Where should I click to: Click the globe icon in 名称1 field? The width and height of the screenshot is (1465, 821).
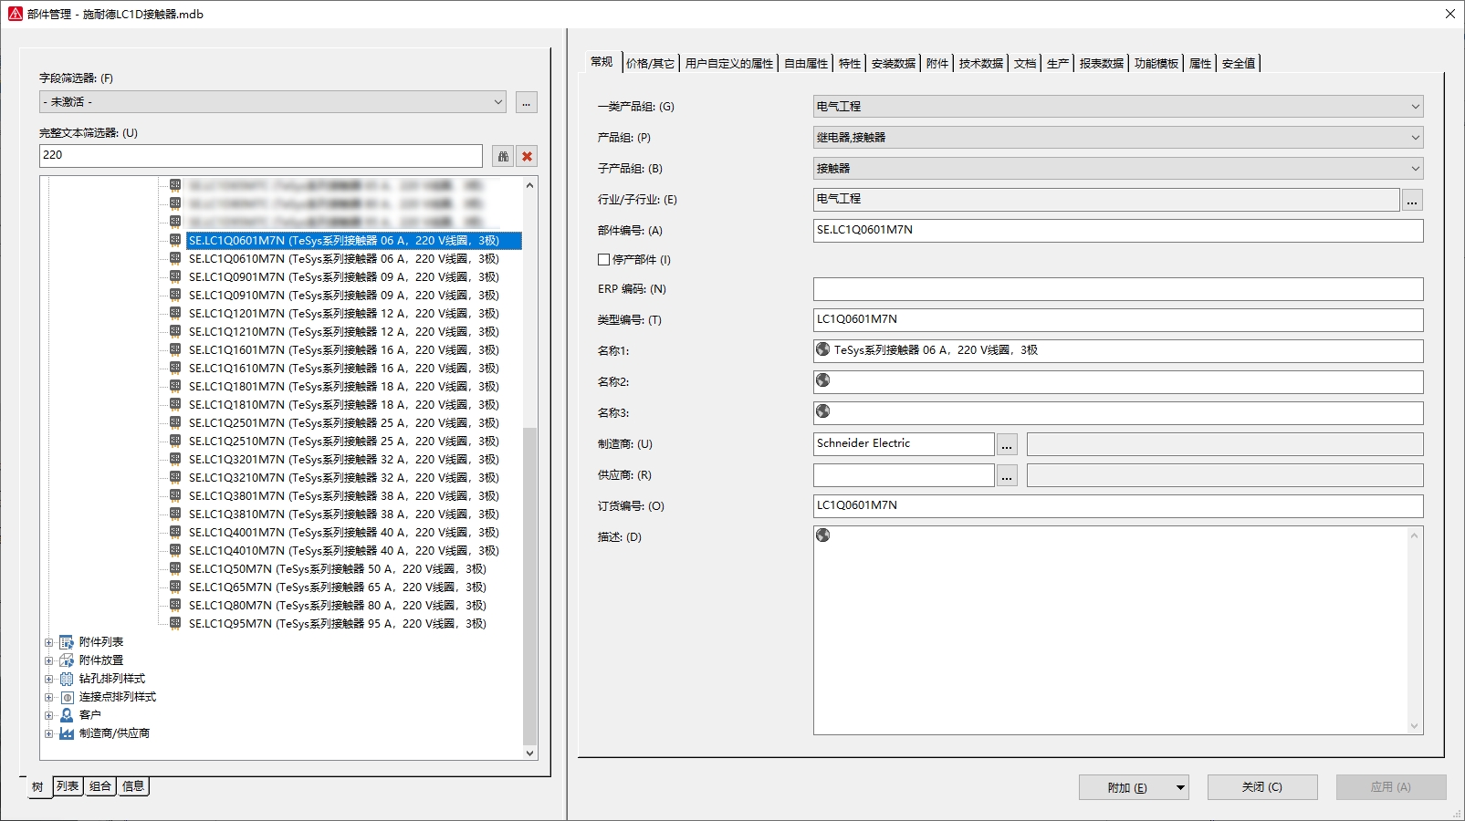822,349
